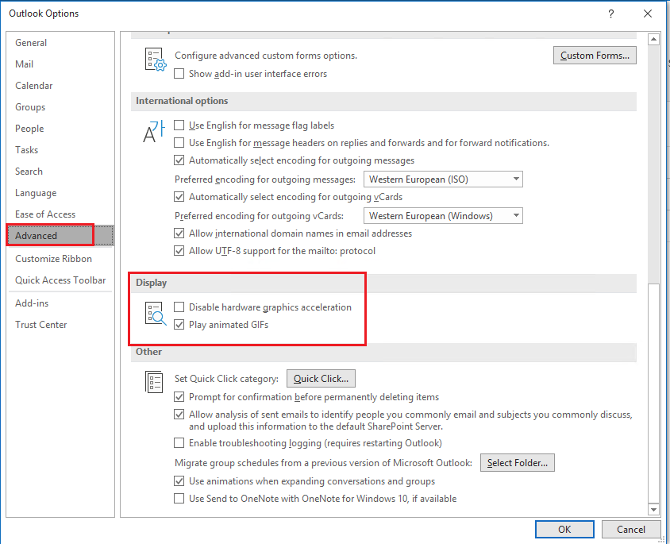The width and height of the screenshot is (670, 544).
Task: Click the Display section magnifier icon
Action: point(155,314)
